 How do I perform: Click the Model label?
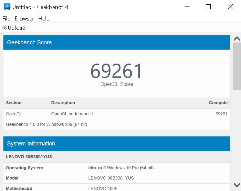(12, 178)
